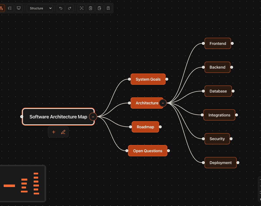Click the import clipboard icon
Viewport: 261px width, 206px height.
click(91, 8)
